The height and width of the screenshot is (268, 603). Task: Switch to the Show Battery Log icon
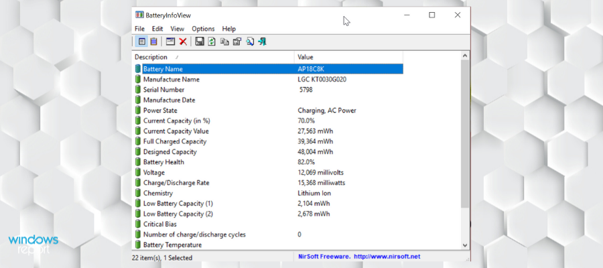153,42
